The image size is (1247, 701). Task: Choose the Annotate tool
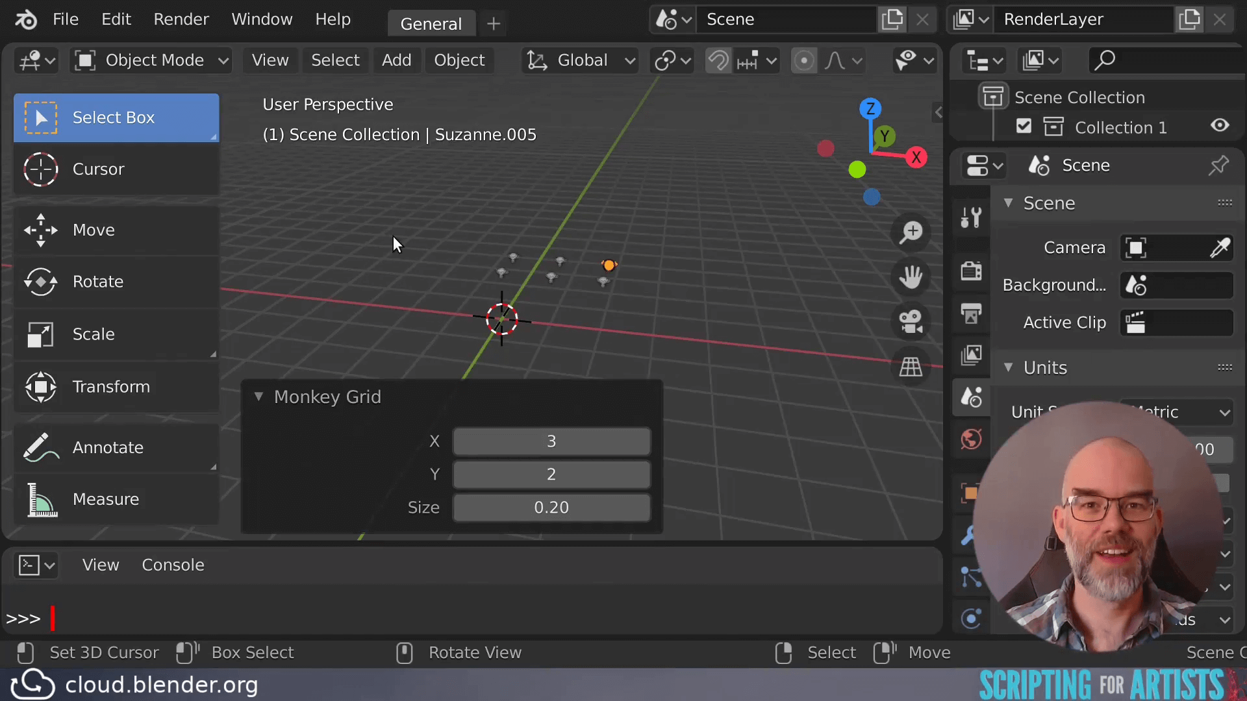(x=116, y=448)
